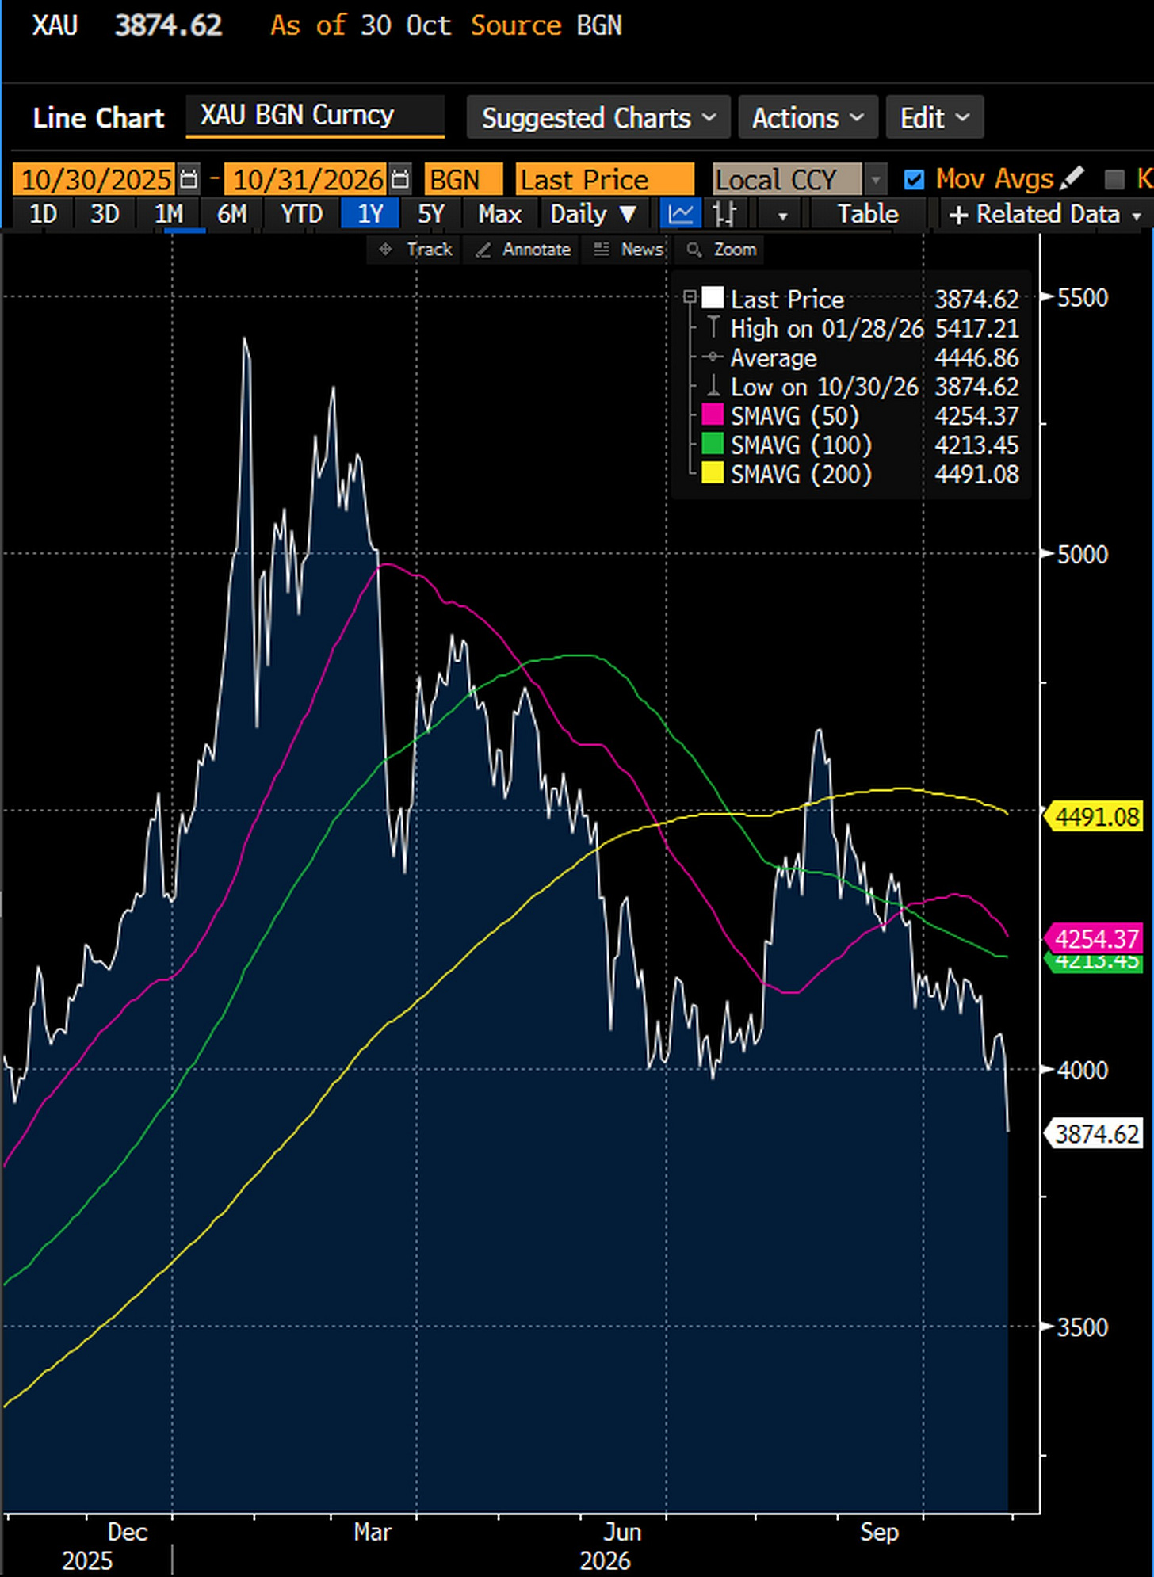Select the 3D range tab
1154x1577 pixels.
click(105, 214)
